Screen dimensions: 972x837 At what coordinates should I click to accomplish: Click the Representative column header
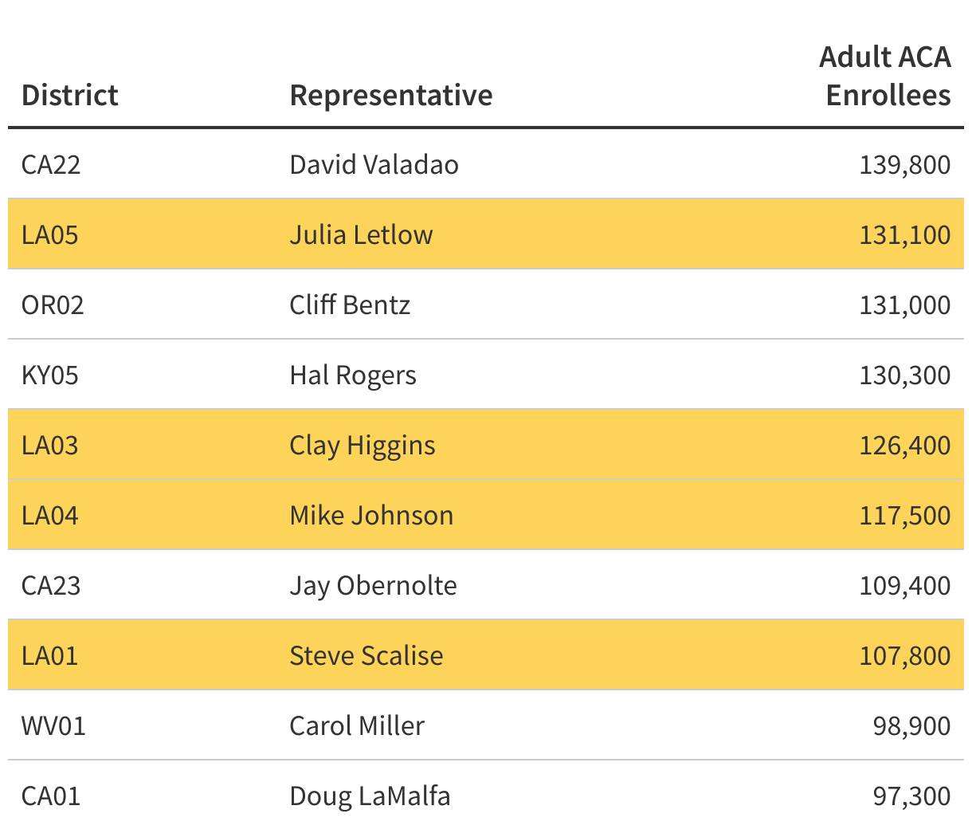390,95
